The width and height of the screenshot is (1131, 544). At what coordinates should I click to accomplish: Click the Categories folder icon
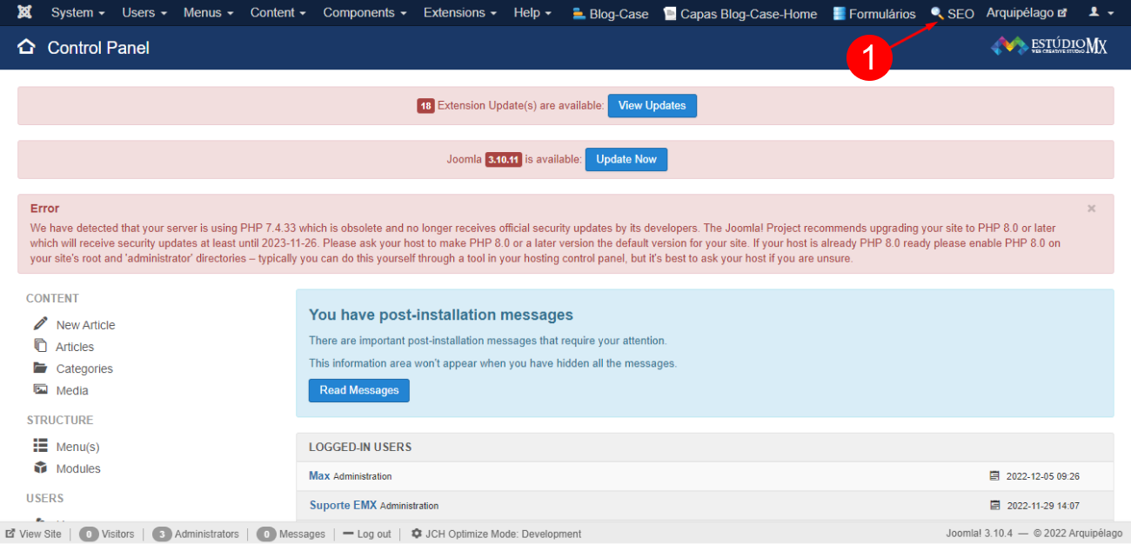[x=41, y=368]
